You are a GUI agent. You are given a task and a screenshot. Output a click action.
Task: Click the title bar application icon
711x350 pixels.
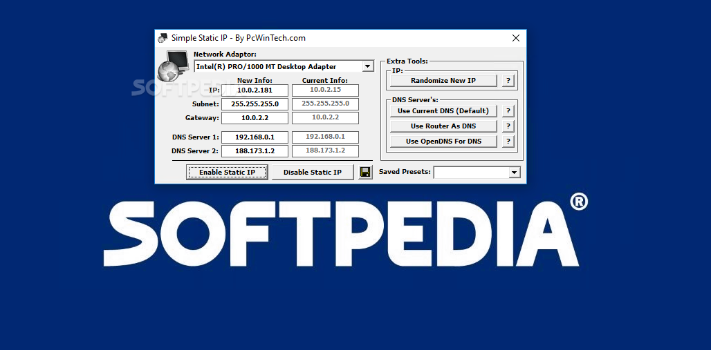tap(163, 38)
